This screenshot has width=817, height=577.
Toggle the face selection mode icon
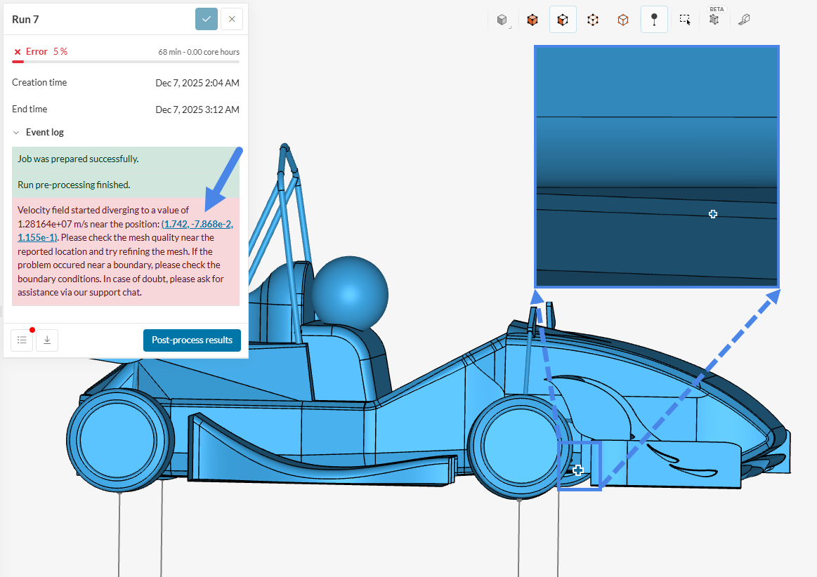tap(563, 20)
